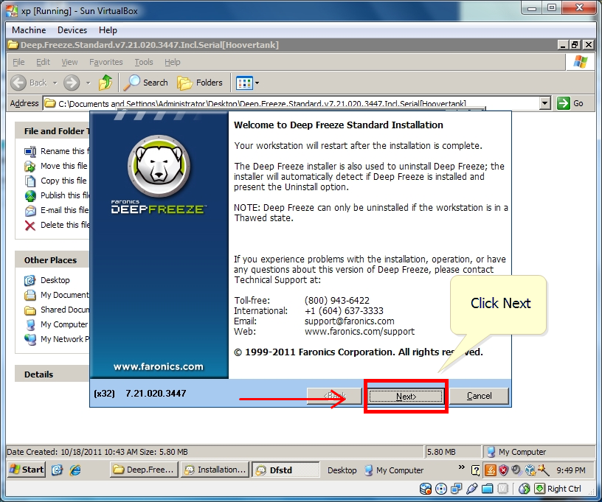The width and height of the screenshot is (602, 502).
Task: Click Cancel in Deep Freeze installer
Action: click(479, 396)
